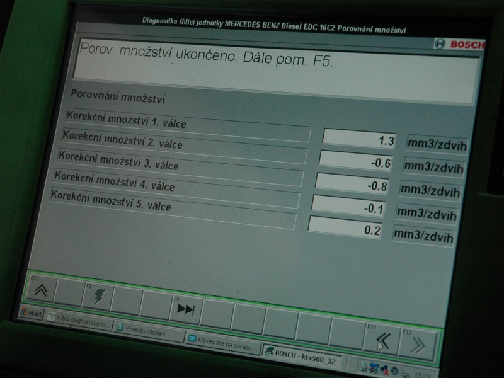Viewport: 504px width, 378px height.
Task: Click the correction value field showing -0.6
Action: [x=356, y=161]
